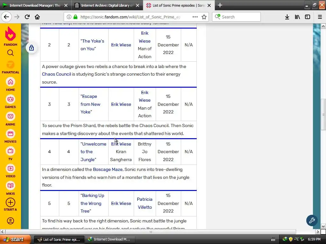The image size is (326, 244).
Task: Open the Windows Start button
Action: coord(15,239)
